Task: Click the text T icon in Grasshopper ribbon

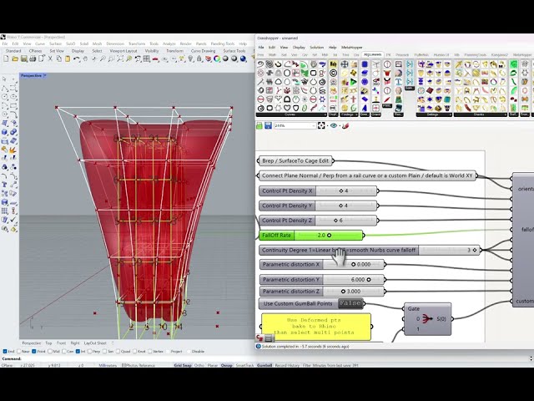Action: point(398,82)
